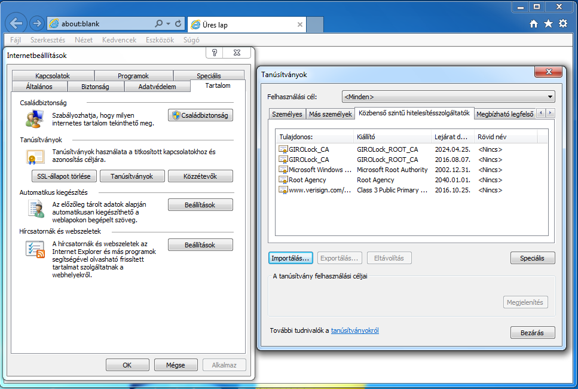
Task: Click the Tanúsítványok button
Action: click(x=132, y=176)
